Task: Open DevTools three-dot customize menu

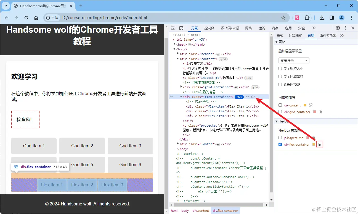Action: click(345, 28)
